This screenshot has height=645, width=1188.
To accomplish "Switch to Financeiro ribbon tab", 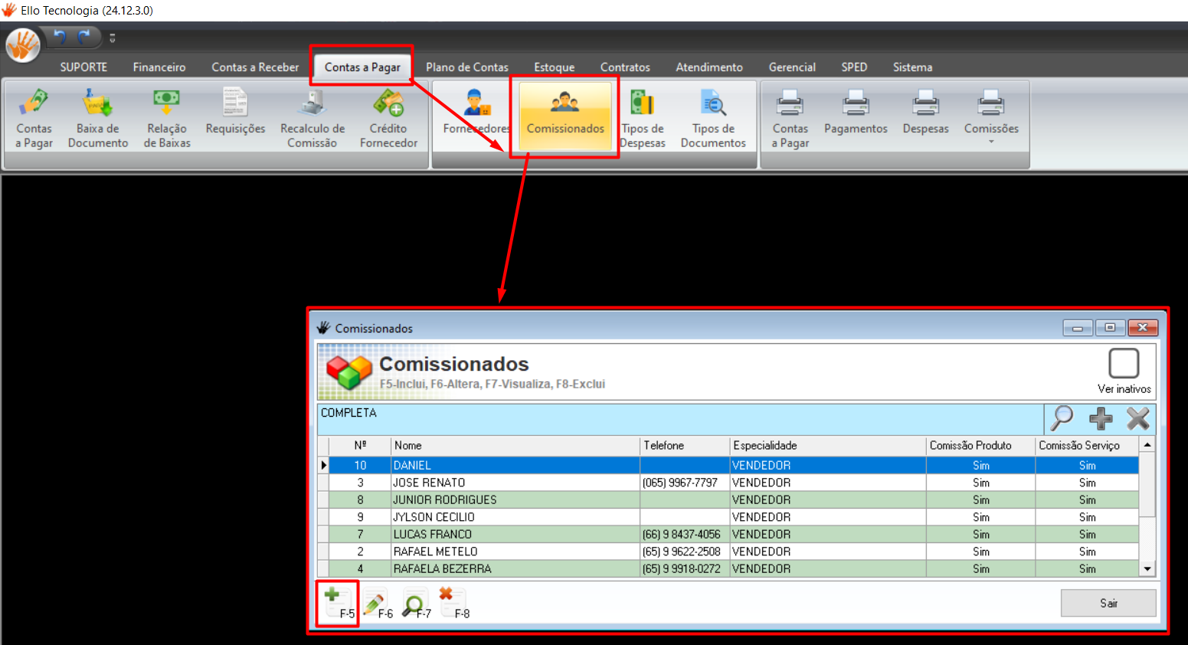I will coord(159,67).
